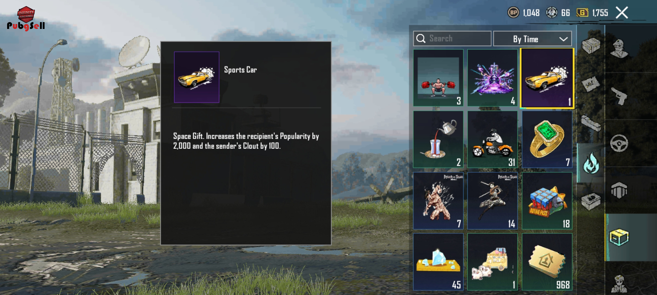Screen dimensions: 657x295
Task: Select the weightlifting squat emote item
Action: tap(438, 78)
